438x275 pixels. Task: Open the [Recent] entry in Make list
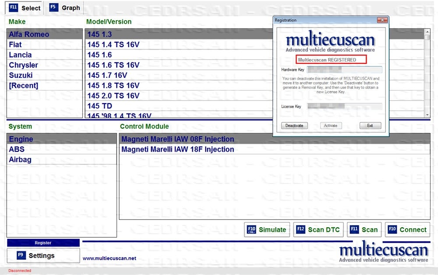pos(45,86)
